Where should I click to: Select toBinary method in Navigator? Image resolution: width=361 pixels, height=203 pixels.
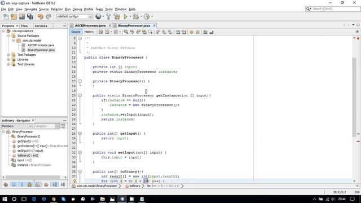(x=28, y=156)
